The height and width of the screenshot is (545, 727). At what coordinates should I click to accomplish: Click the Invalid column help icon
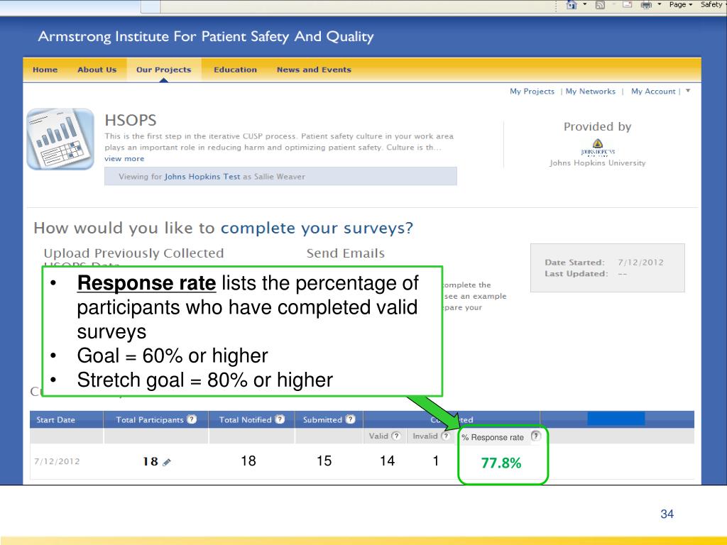(446, 436)
